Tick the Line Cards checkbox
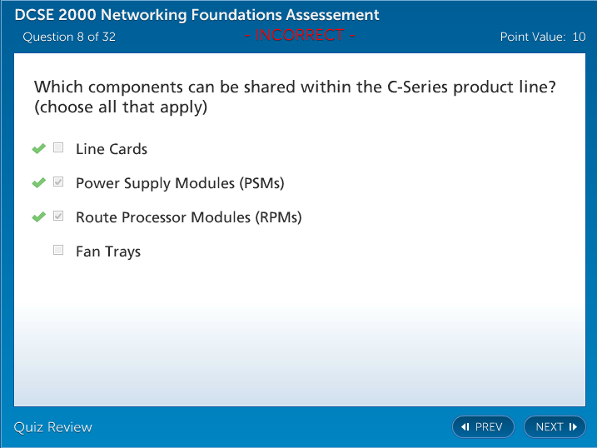 (58, 148)
